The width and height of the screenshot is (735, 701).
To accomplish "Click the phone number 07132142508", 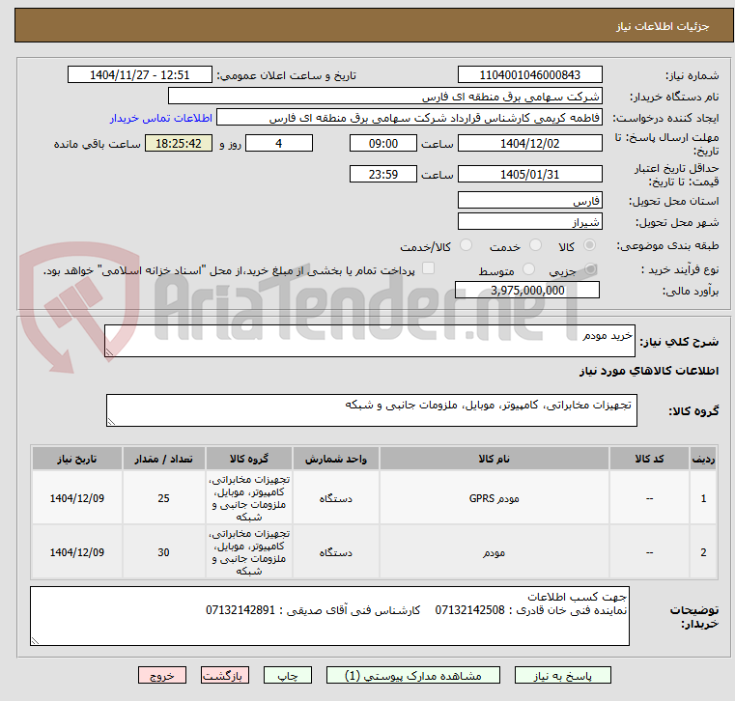I will [x=469, y=610].
